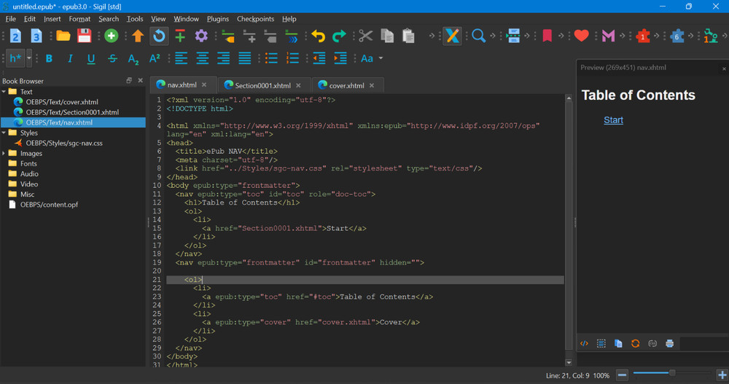
Task: Collapse the Styles folder
Action: 4,133
